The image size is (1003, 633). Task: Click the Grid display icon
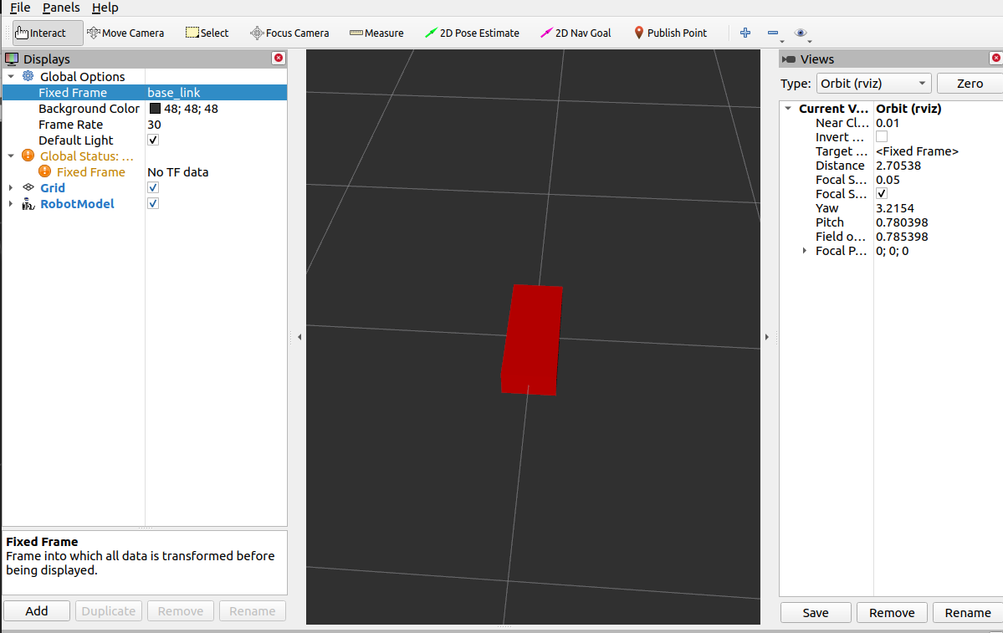pyautogui.click(x=28, y=187)
